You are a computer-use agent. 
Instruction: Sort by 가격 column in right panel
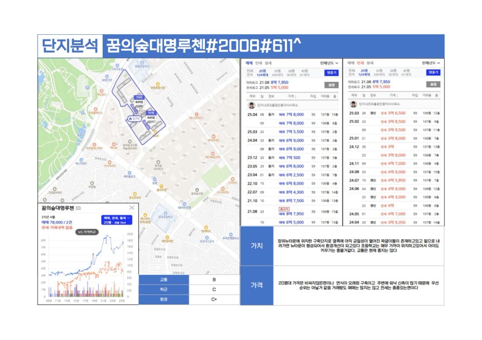[x=394, y=95]
